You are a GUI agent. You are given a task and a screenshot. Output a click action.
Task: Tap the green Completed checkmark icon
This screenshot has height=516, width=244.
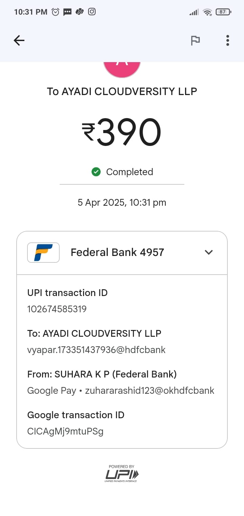click(x=96, y=172)
